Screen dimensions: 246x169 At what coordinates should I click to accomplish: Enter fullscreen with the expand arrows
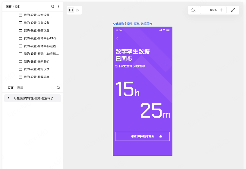[x=233, y=10]
